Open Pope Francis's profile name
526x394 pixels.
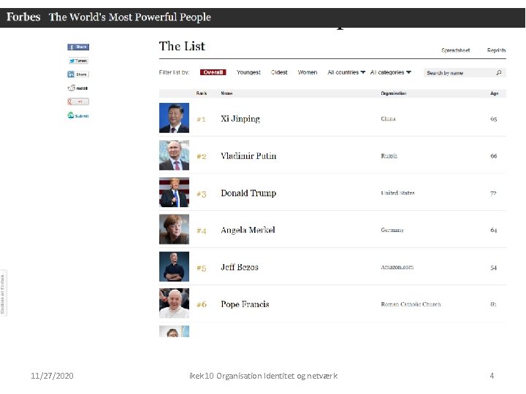tap(245, 304)
